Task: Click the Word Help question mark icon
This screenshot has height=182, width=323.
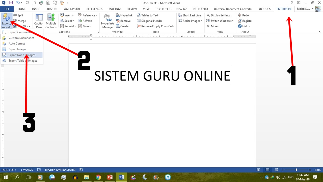Action: click(292, 3)
